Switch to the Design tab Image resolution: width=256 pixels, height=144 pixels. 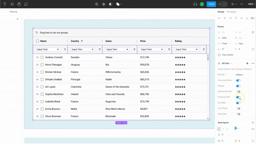click(221, 12)
